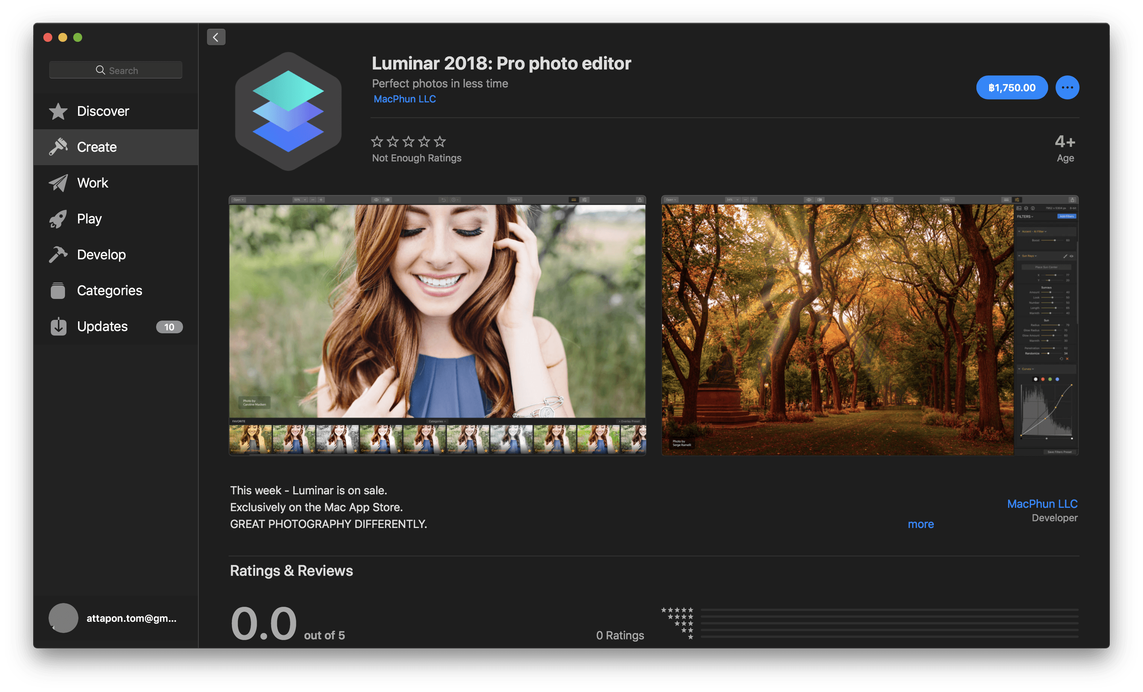This screenshot has width=1143, height=692.
Task: Click the fifth rating star outline
Action: click(x=440, y=142)
